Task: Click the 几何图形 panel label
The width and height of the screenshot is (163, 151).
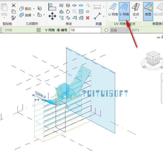Action: 32,24
